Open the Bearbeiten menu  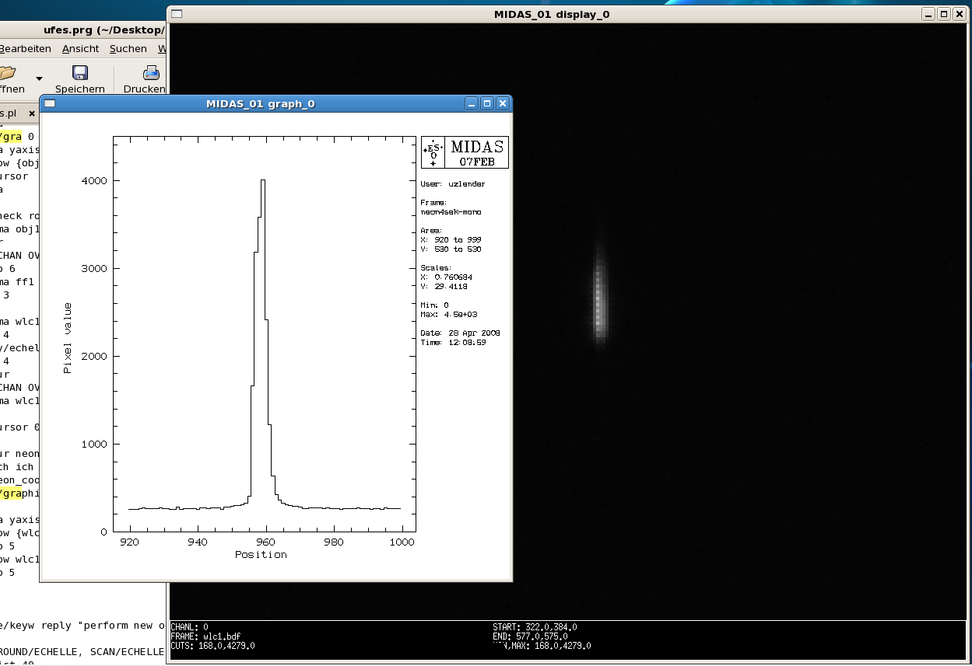point(25,48)
